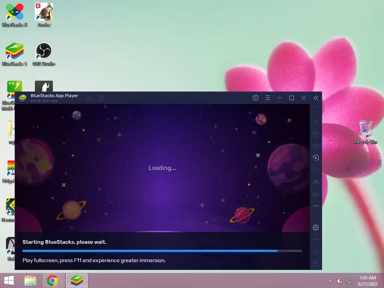The width and height of the screenshot is (384, 288).
Task: Show hidden system tray icons
Action: coord(331,280)
